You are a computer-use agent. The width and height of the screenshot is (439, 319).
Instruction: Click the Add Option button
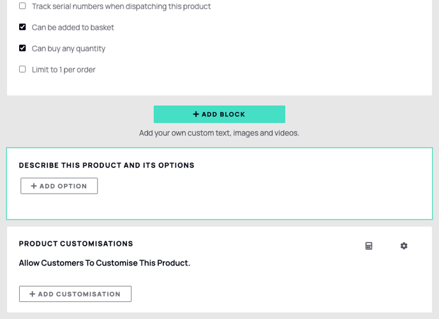[59, 186]
